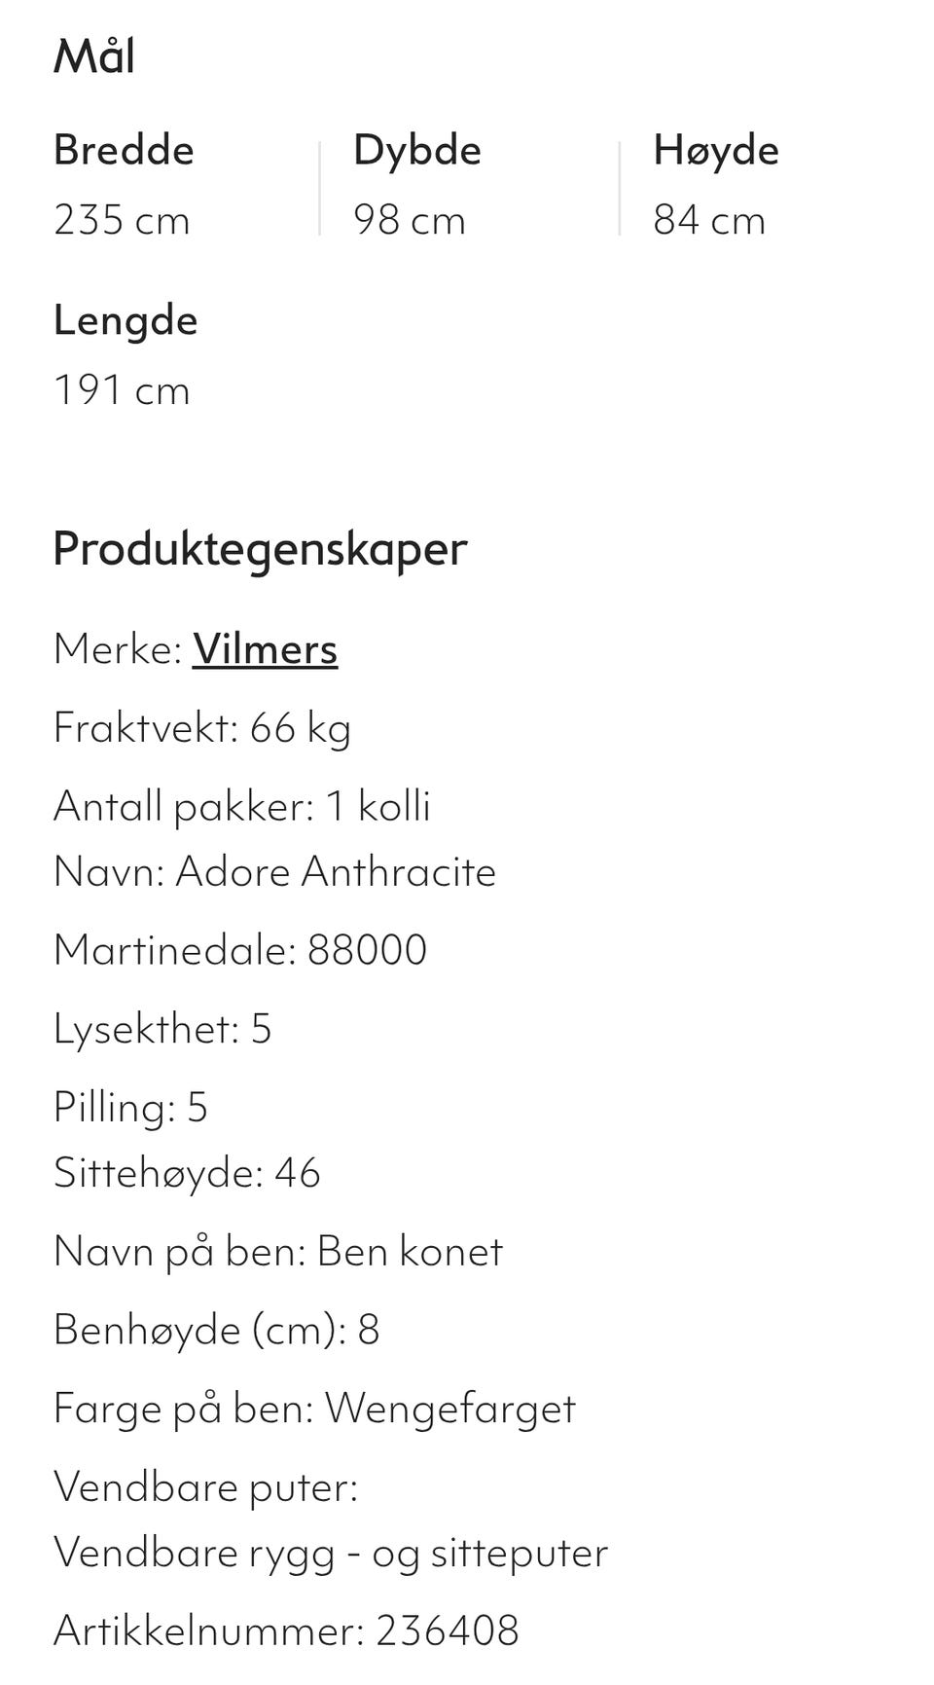Screen dimensions: 934x1685
Task: Select the Bredde label
Action: [x=124, y=150]
